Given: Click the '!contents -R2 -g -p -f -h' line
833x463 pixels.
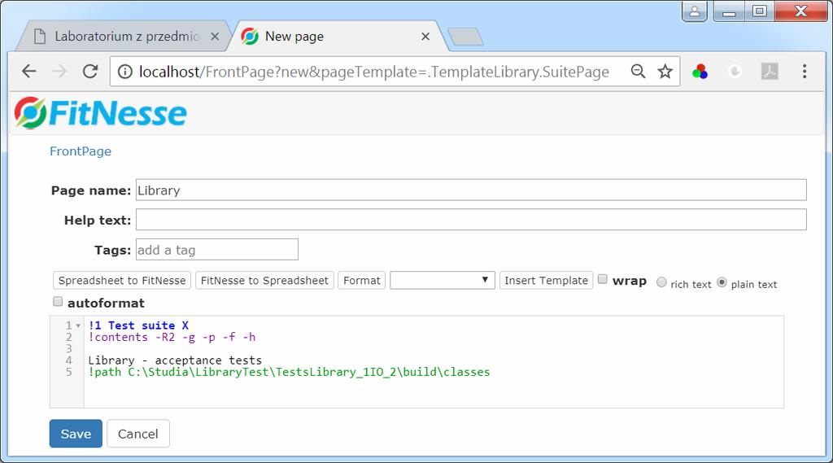Looking at the screenshot, I should [x=172, y=337].
